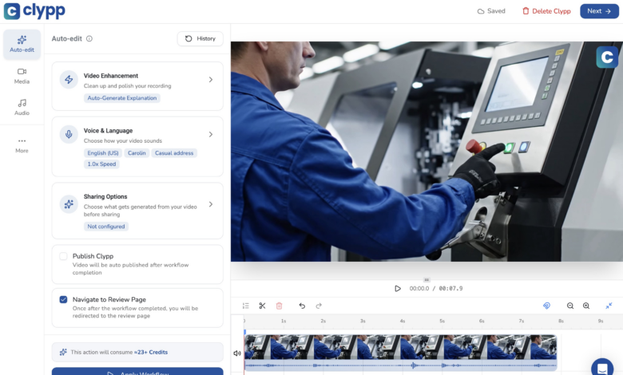Expand the Sharing Options chevron

pyautogui.click(x=211, y=204)
